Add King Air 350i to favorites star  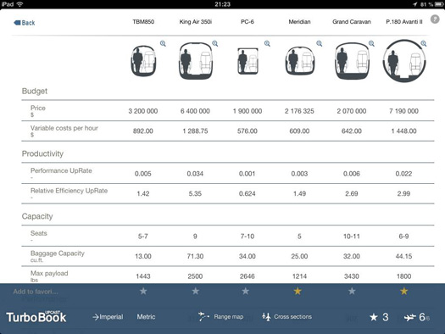point(196,291)
